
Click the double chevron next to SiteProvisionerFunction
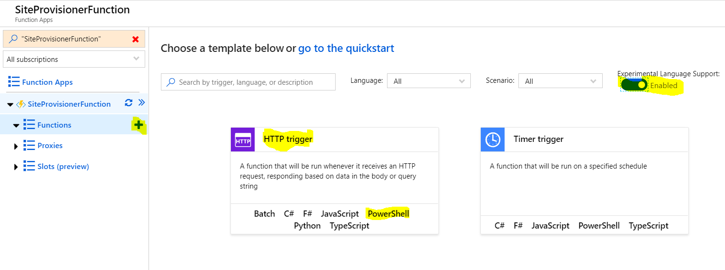[x=141, y=103]
